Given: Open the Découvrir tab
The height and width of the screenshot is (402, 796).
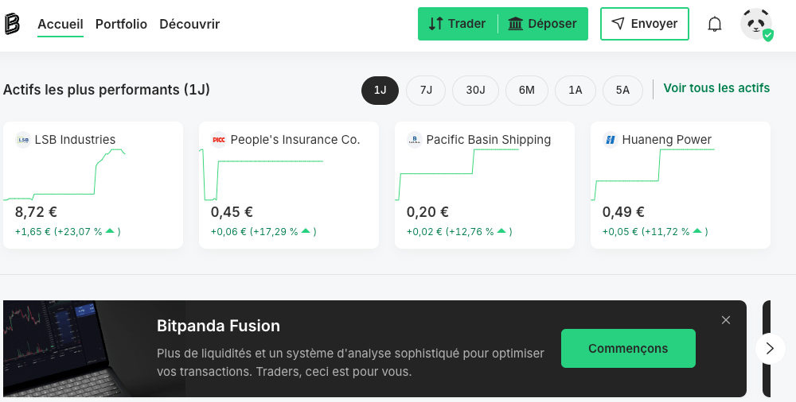Looking at the screenshot, I should [x=189, y=24].
